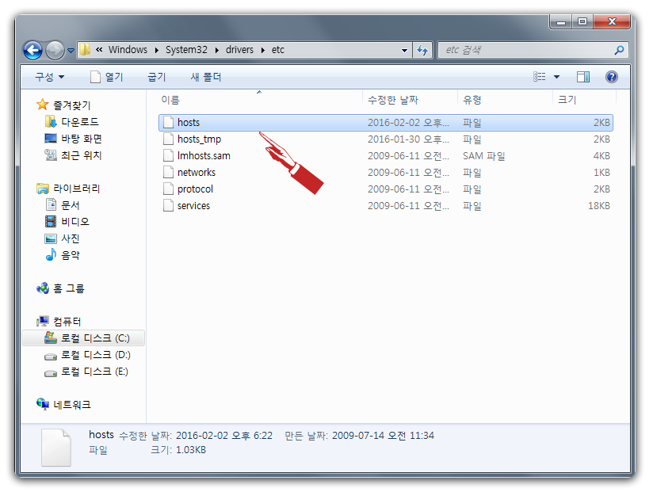Click the hosts_tmp file name
Viewport: 653px width, 492px height.
(x=199, y=139)
